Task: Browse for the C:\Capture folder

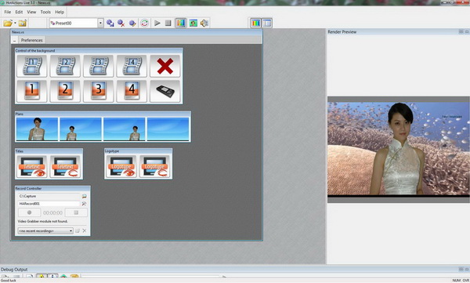Action: pos(85,196)
